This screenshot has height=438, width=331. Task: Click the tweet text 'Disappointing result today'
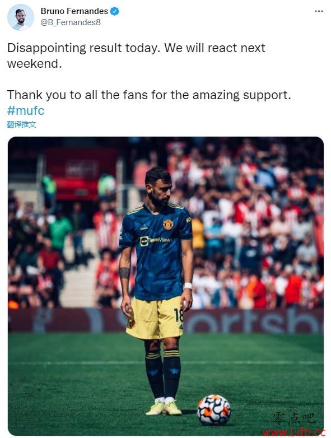84,48
